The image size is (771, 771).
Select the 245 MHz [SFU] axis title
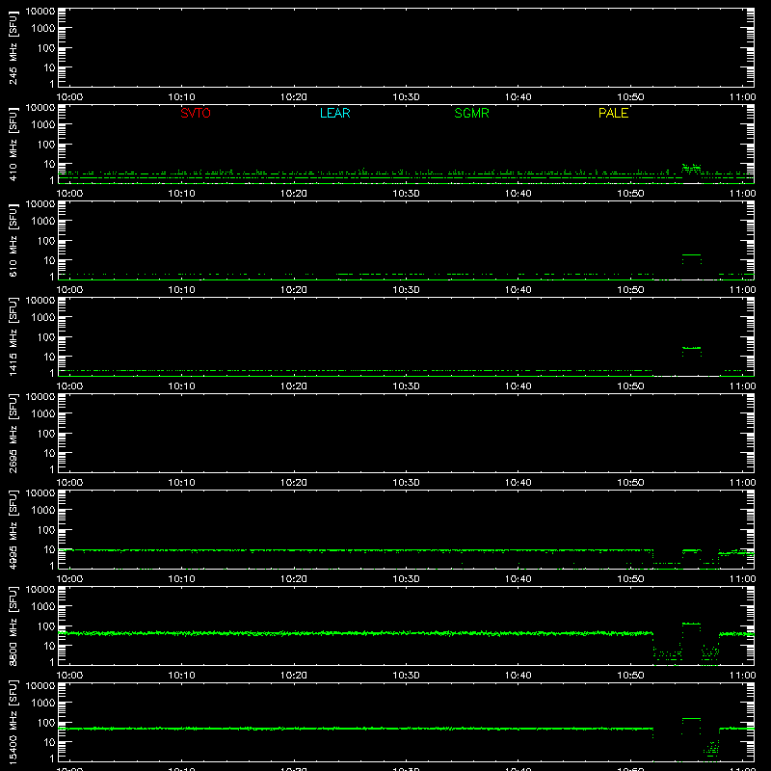pyautogui.click(x=13, y=47)
